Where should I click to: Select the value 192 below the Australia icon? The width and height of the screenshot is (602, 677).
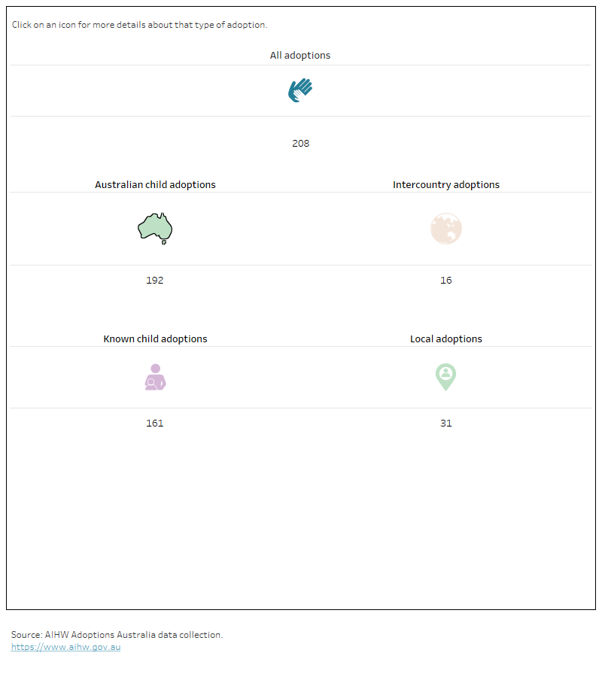coord(154,280)
